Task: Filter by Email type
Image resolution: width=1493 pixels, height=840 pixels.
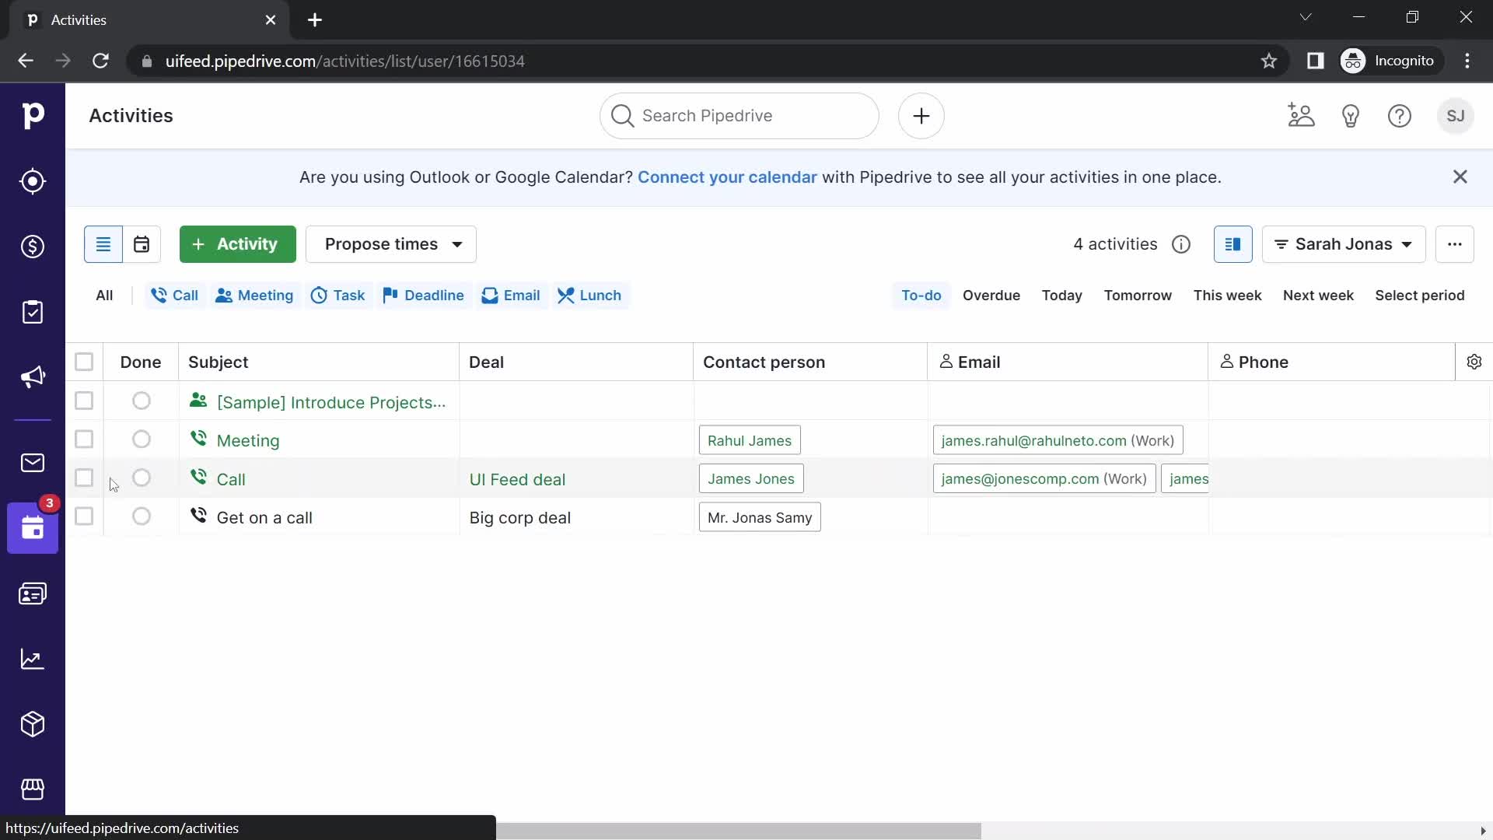Action: pos(511,296)
